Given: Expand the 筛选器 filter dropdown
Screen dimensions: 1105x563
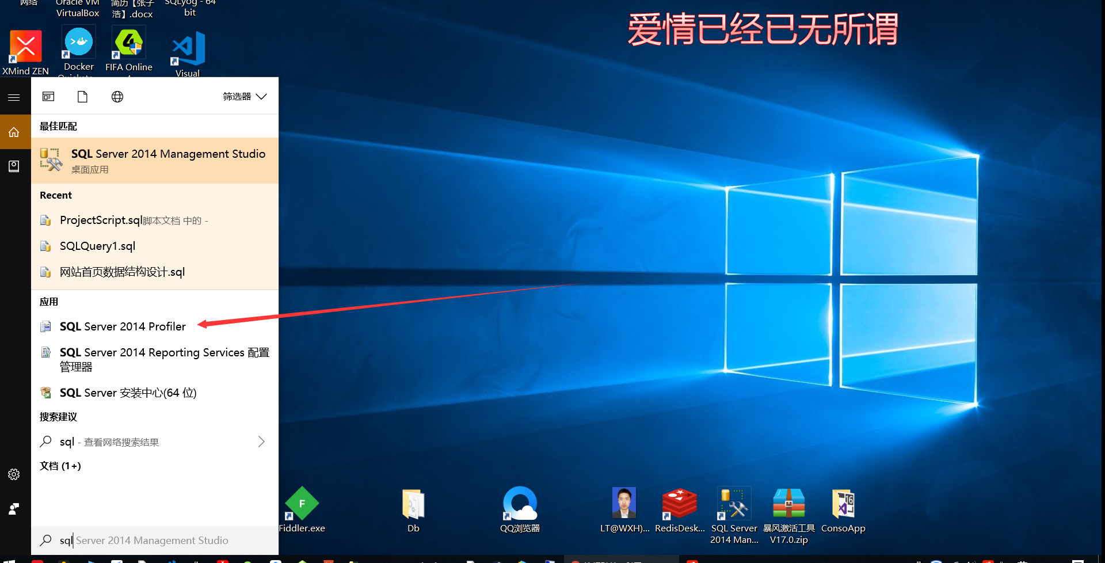Looking at the screenshot, I should pyautogui.click(x=245, y=97).
